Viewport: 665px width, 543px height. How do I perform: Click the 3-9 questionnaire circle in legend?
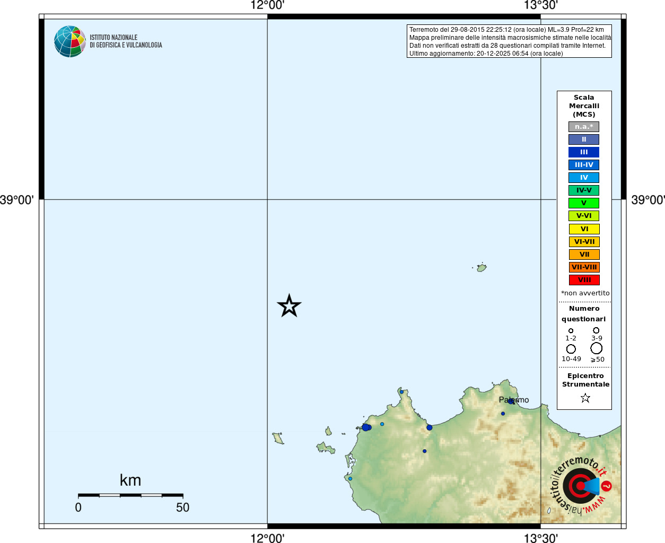[x=596, y=330]
